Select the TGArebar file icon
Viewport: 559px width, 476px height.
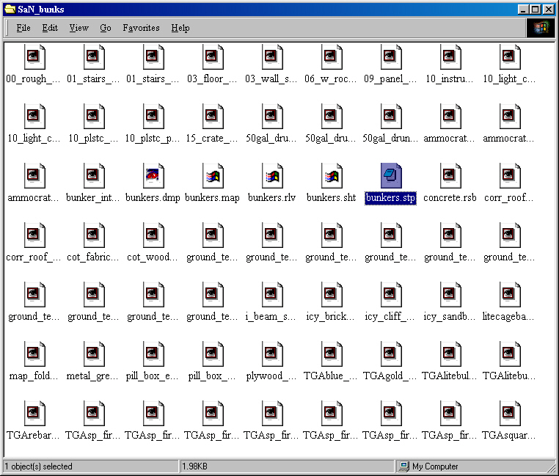(x=34, y=414)
